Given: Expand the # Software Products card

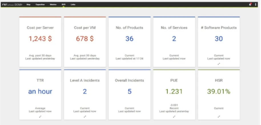Looking at the screenshot, I should (x=219, y=64).
